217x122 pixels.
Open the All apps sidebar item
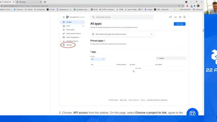[73, 22]
